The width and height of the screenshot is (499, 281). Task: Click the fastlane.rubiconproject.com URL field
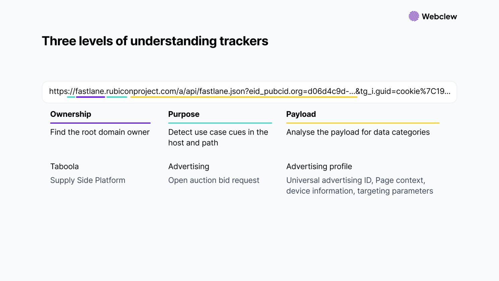click(249, 92)
